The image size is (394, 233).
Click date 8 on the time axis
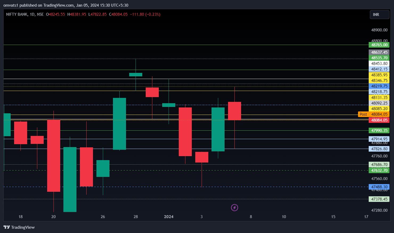[251, 217]
